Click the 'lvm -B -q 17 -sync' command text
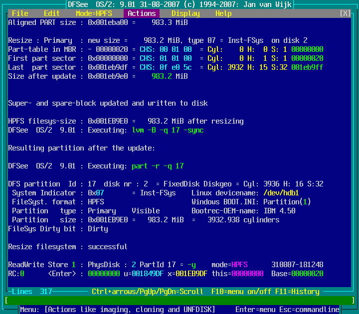 [x=168, y=130]
